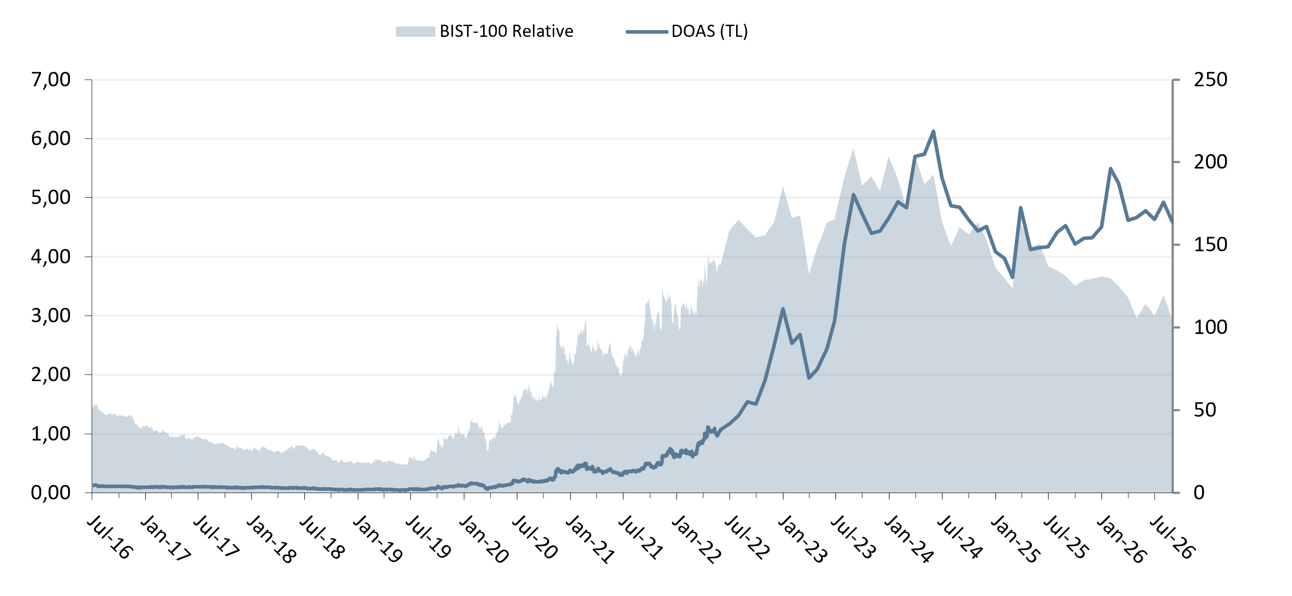The image size is (1292, 596).
Task: Click the 250 right axis label
Action: (x=1210, y=79)
